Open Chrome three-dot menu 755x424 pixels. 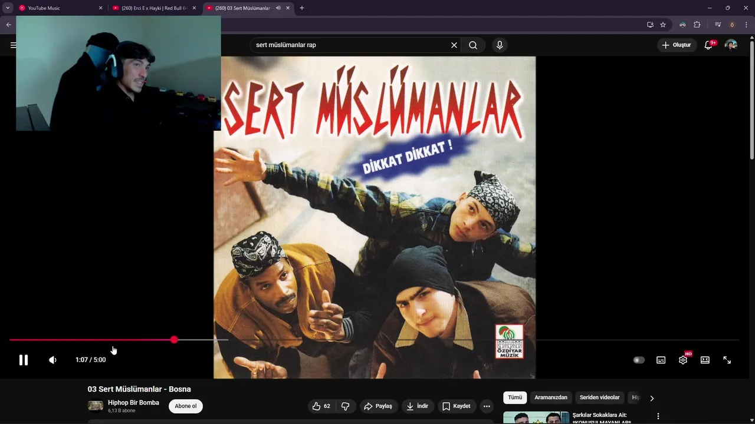pyautogui.click(x=746, y=25)
